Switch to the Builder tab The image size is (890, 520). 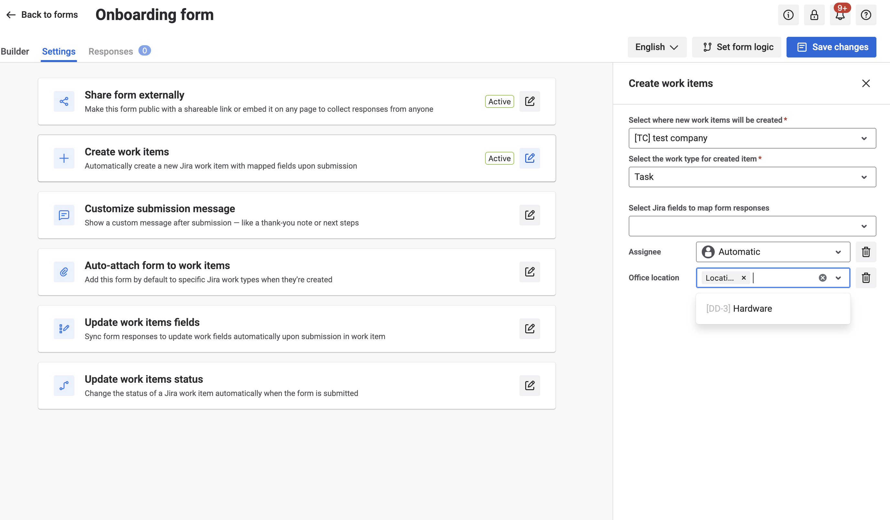[x=15, y=51]
